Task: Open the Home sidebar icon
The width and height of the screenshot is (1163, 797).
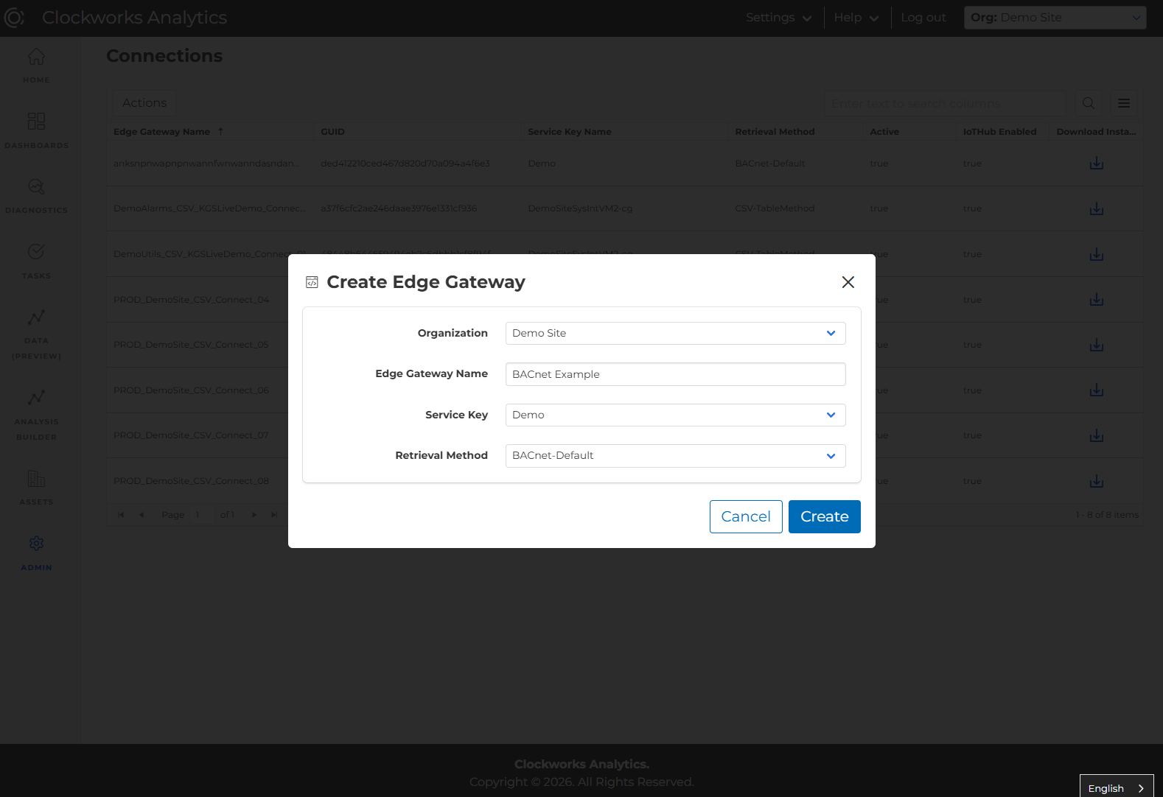Action: point(36,57)
